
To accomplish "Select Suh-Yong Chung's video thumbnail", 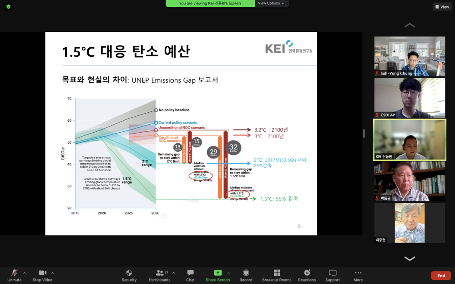I will (410, 56).
